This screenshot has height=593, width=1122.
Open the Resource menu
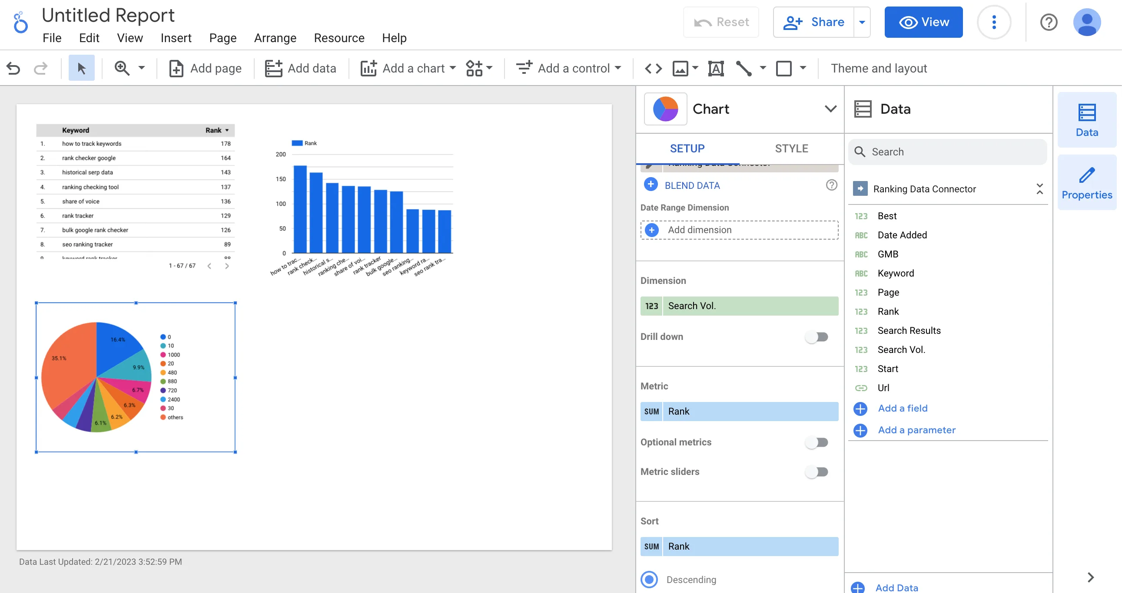pos(339,38)
